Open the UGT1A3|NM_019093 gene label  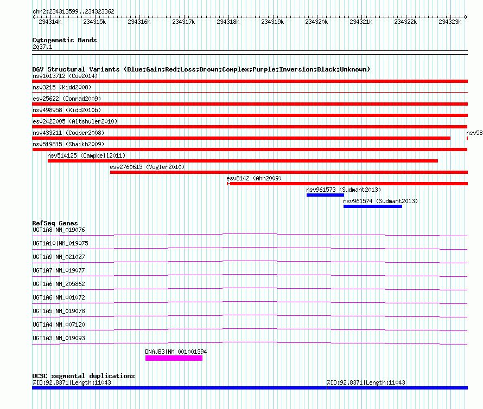pyautogui.click(x=59, y=338)
